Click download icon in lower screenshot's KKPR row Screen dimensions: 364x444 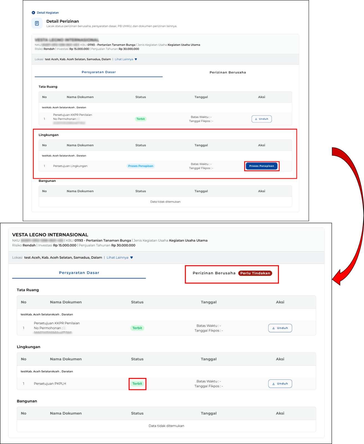pos(273,328)
